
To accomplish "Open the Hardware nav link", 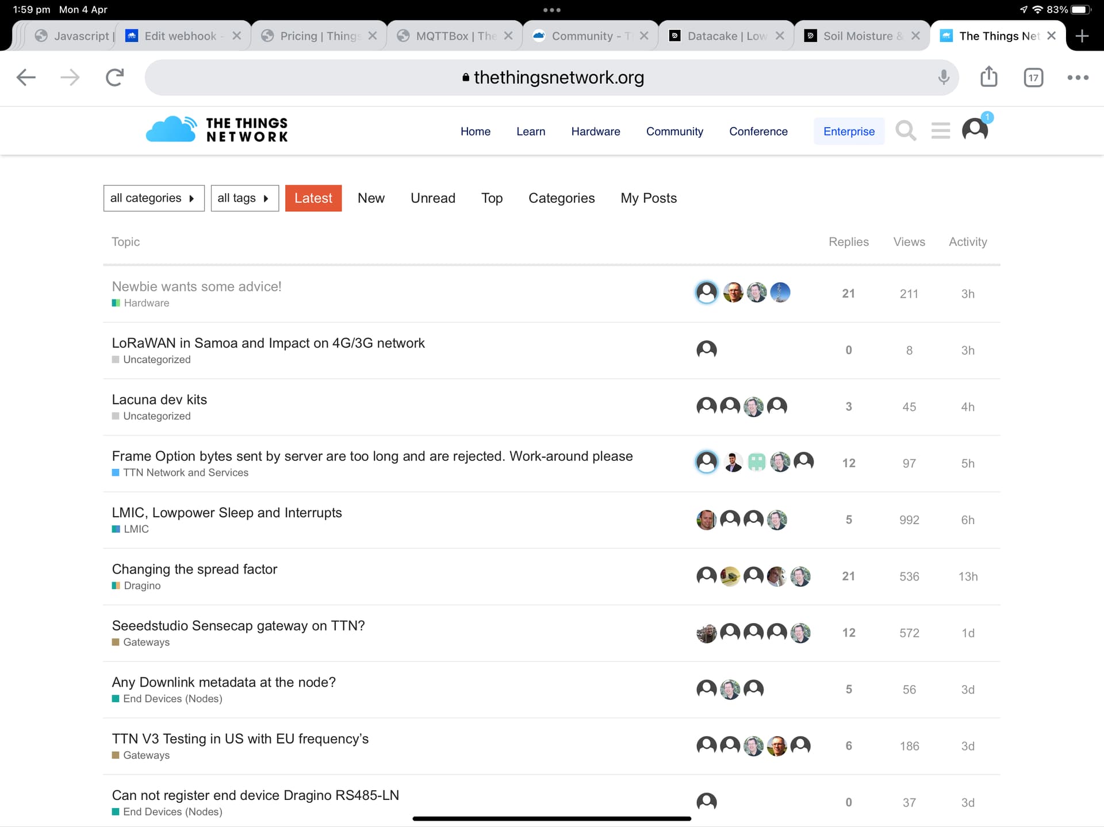I will click(596, 132).
